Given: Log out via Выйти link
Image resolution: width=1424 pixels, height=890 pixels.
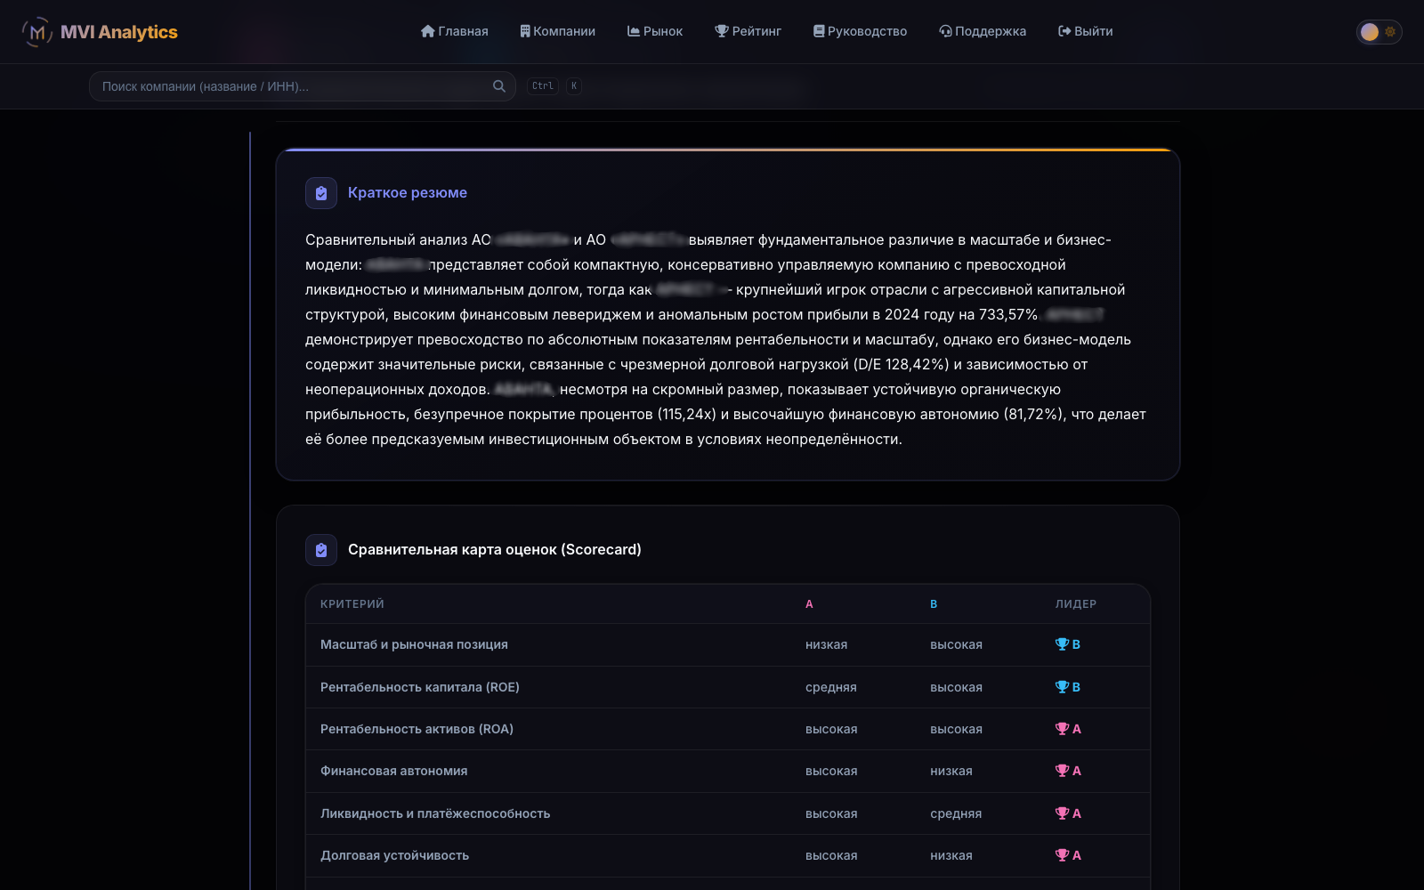Looking at the screenshot, I should [1086, 31].
